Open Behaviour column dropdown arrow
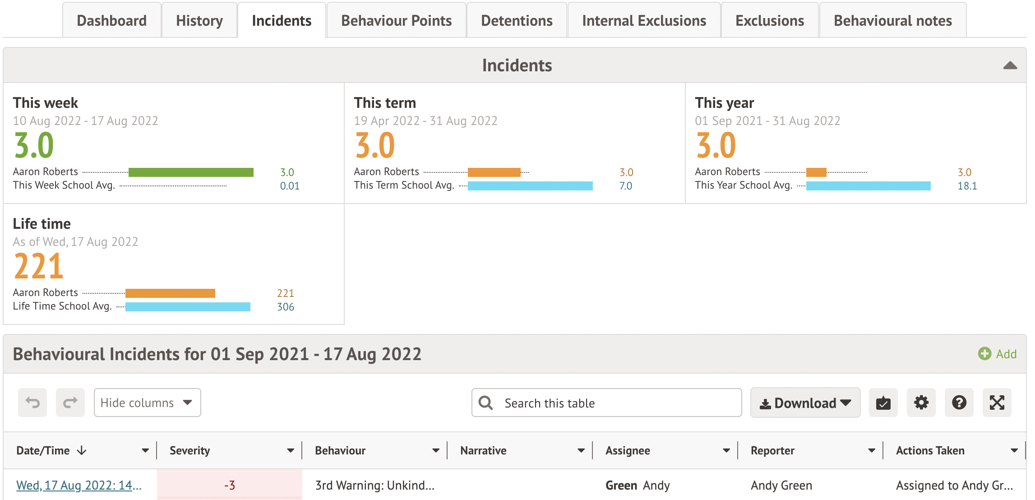This screenshot has width=1035, height=500. (435, 450)
